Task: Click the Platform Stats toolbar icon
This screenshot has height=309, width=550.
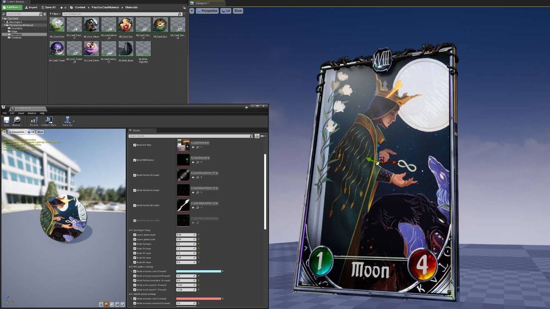Action: click(49, 120)
